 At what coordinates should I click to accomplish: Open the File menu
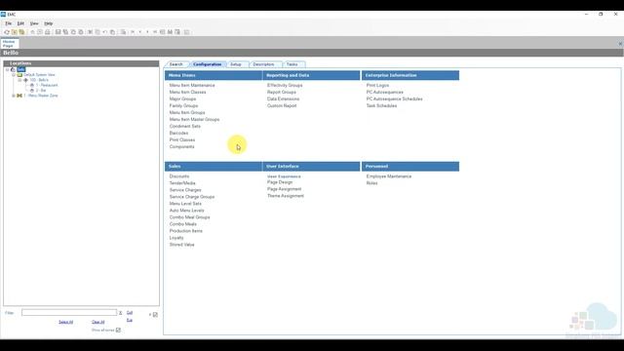pyautogui.click(x=9, y=23)
